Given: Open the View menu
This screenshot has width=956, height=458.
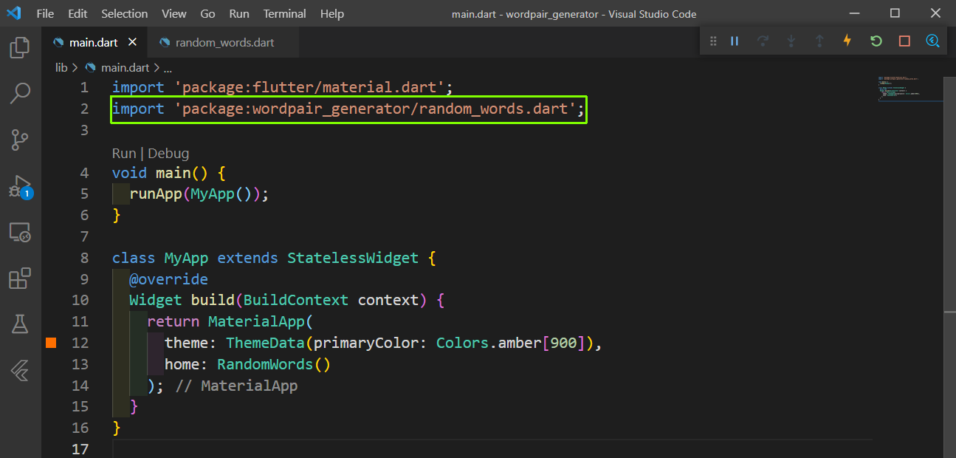Looking at the screenshot, I should 174,13.
